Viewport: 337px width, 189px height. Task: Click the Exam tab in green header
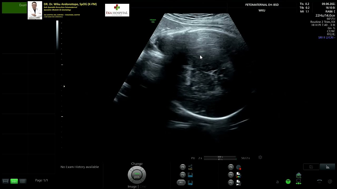tap(23, 5)
